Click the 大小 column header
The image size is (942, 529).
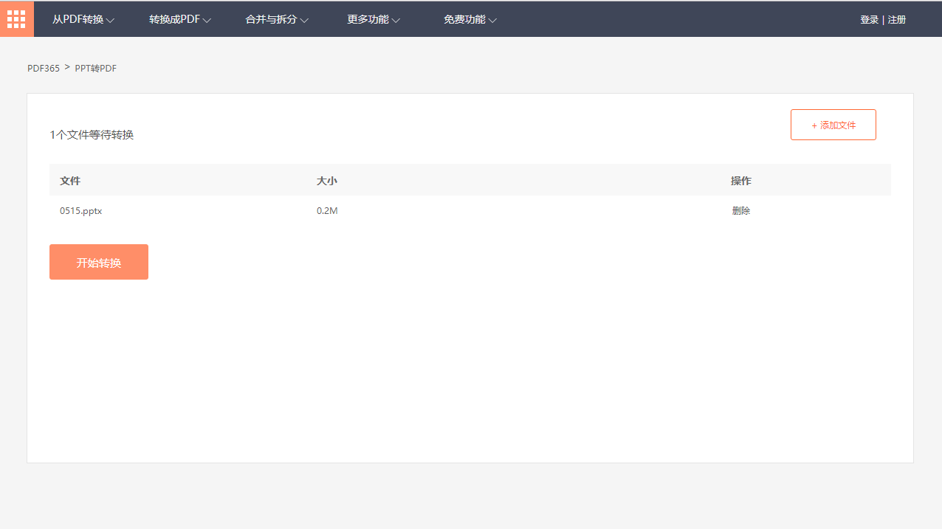point(327,181)
